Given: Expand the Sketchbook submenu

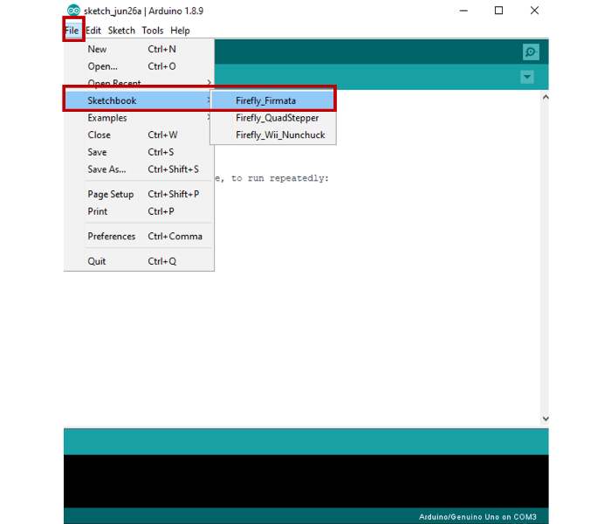Looking at the screenshot, I should pyautogui.click(x=139, y=100).
